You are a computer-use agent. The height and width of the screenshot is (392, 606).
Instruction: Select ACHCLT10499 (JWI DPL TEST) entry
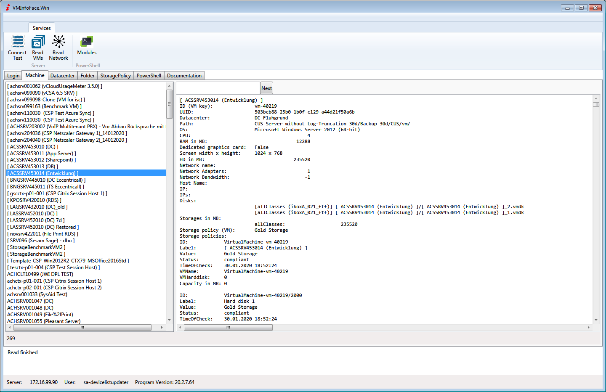point(40,274)
